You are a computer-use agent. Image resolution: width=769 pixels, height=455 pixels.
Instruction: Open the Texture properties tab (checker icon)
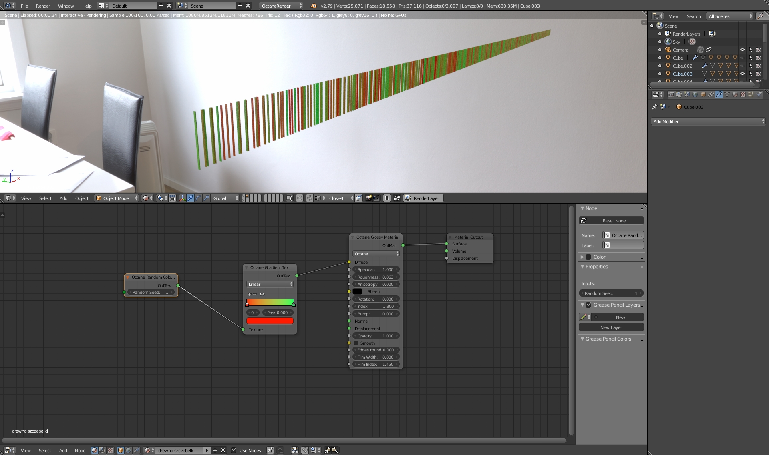coord(743,94)
